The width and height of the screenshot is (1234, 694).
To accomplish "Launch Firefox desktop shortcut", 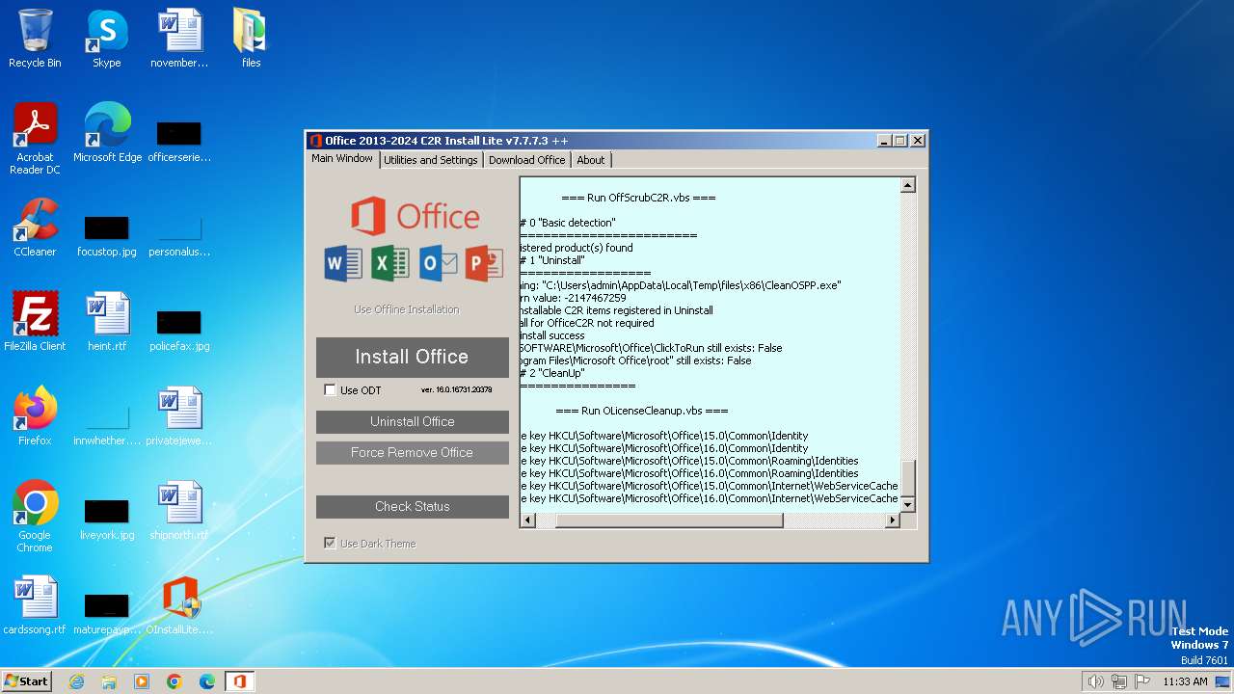I will coord(35,416).
